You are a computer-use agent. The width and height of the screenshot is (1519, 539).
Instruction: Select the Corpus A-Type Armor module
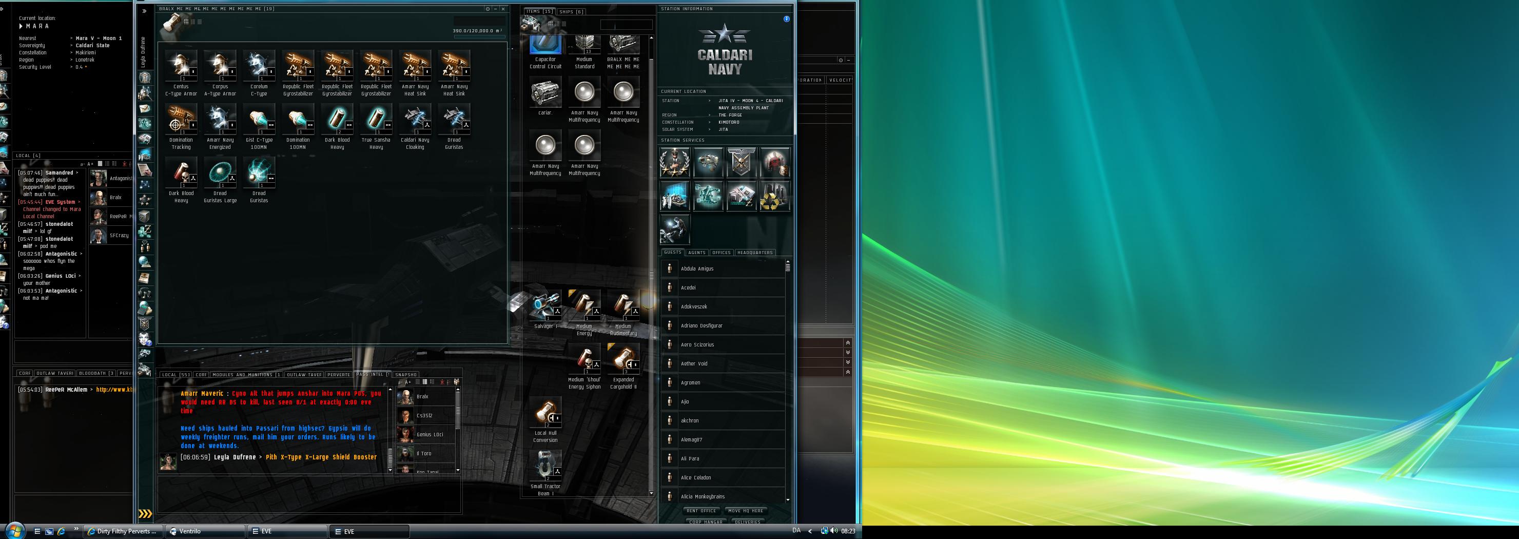click(220, 73)
